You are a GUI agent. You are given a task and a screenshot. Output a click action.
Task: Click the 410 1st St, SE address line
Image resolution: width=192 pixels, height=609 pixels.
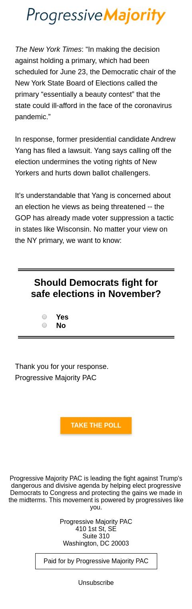click(x=96, y=529)
